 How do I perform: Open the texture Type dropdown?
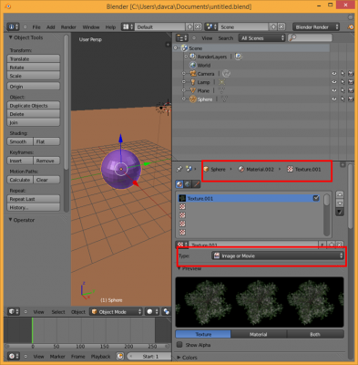[278, 255]
